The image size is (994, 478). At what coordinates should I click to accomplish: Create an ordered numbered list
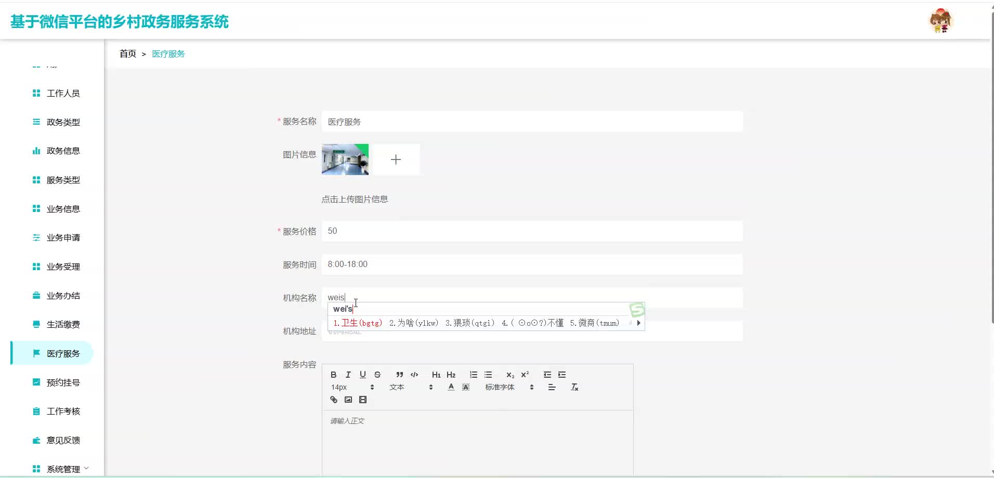(x=474, y=375)
